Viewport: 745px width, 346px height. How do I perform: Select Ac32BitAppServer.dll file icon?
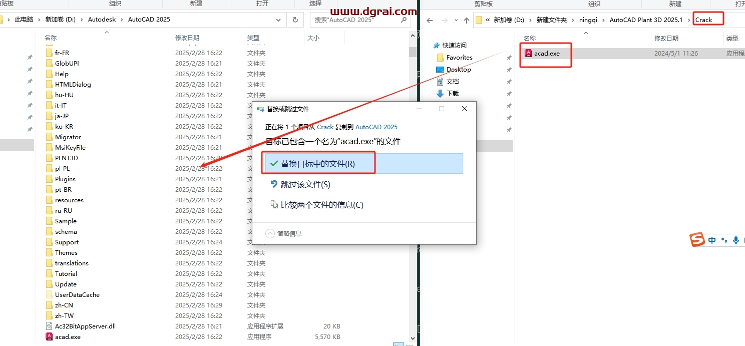[x=49, y=326]
